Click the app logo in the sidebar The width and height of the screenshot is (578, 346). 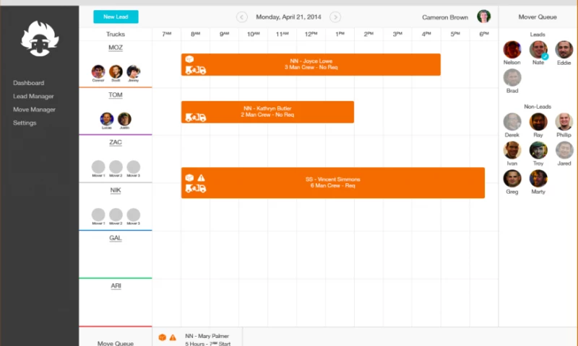click(x=39, y=39)
